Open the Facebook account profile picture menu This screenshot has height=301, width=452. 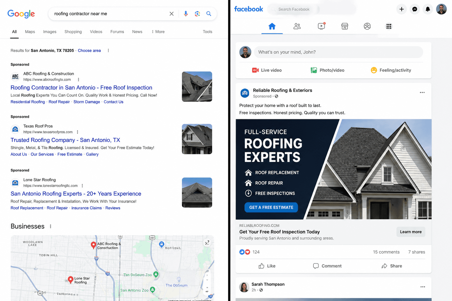(441, 9)
